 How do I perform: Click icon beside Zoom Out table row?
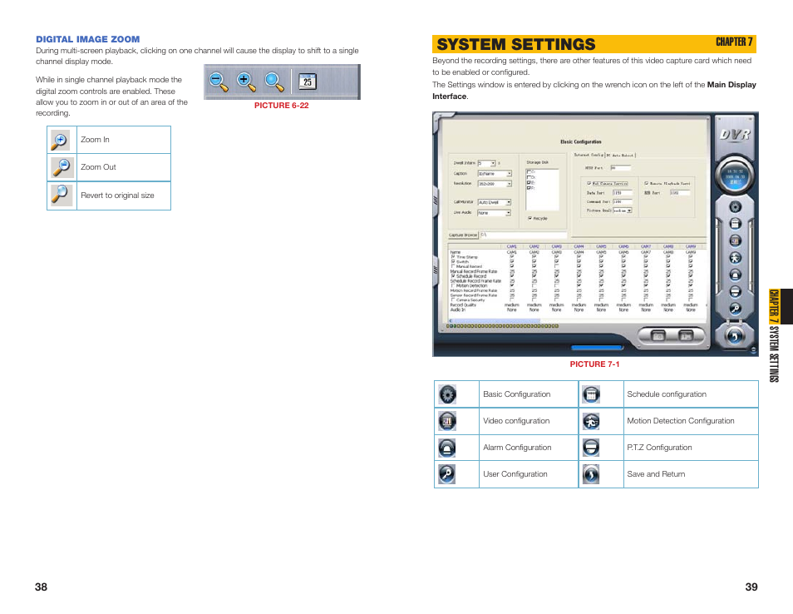(61, 167)
